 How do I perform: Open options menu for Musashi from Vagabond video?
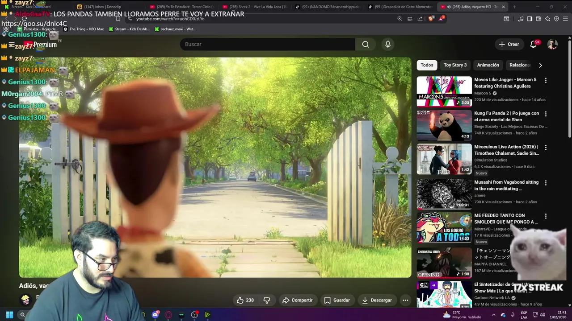tap(546, 183)
